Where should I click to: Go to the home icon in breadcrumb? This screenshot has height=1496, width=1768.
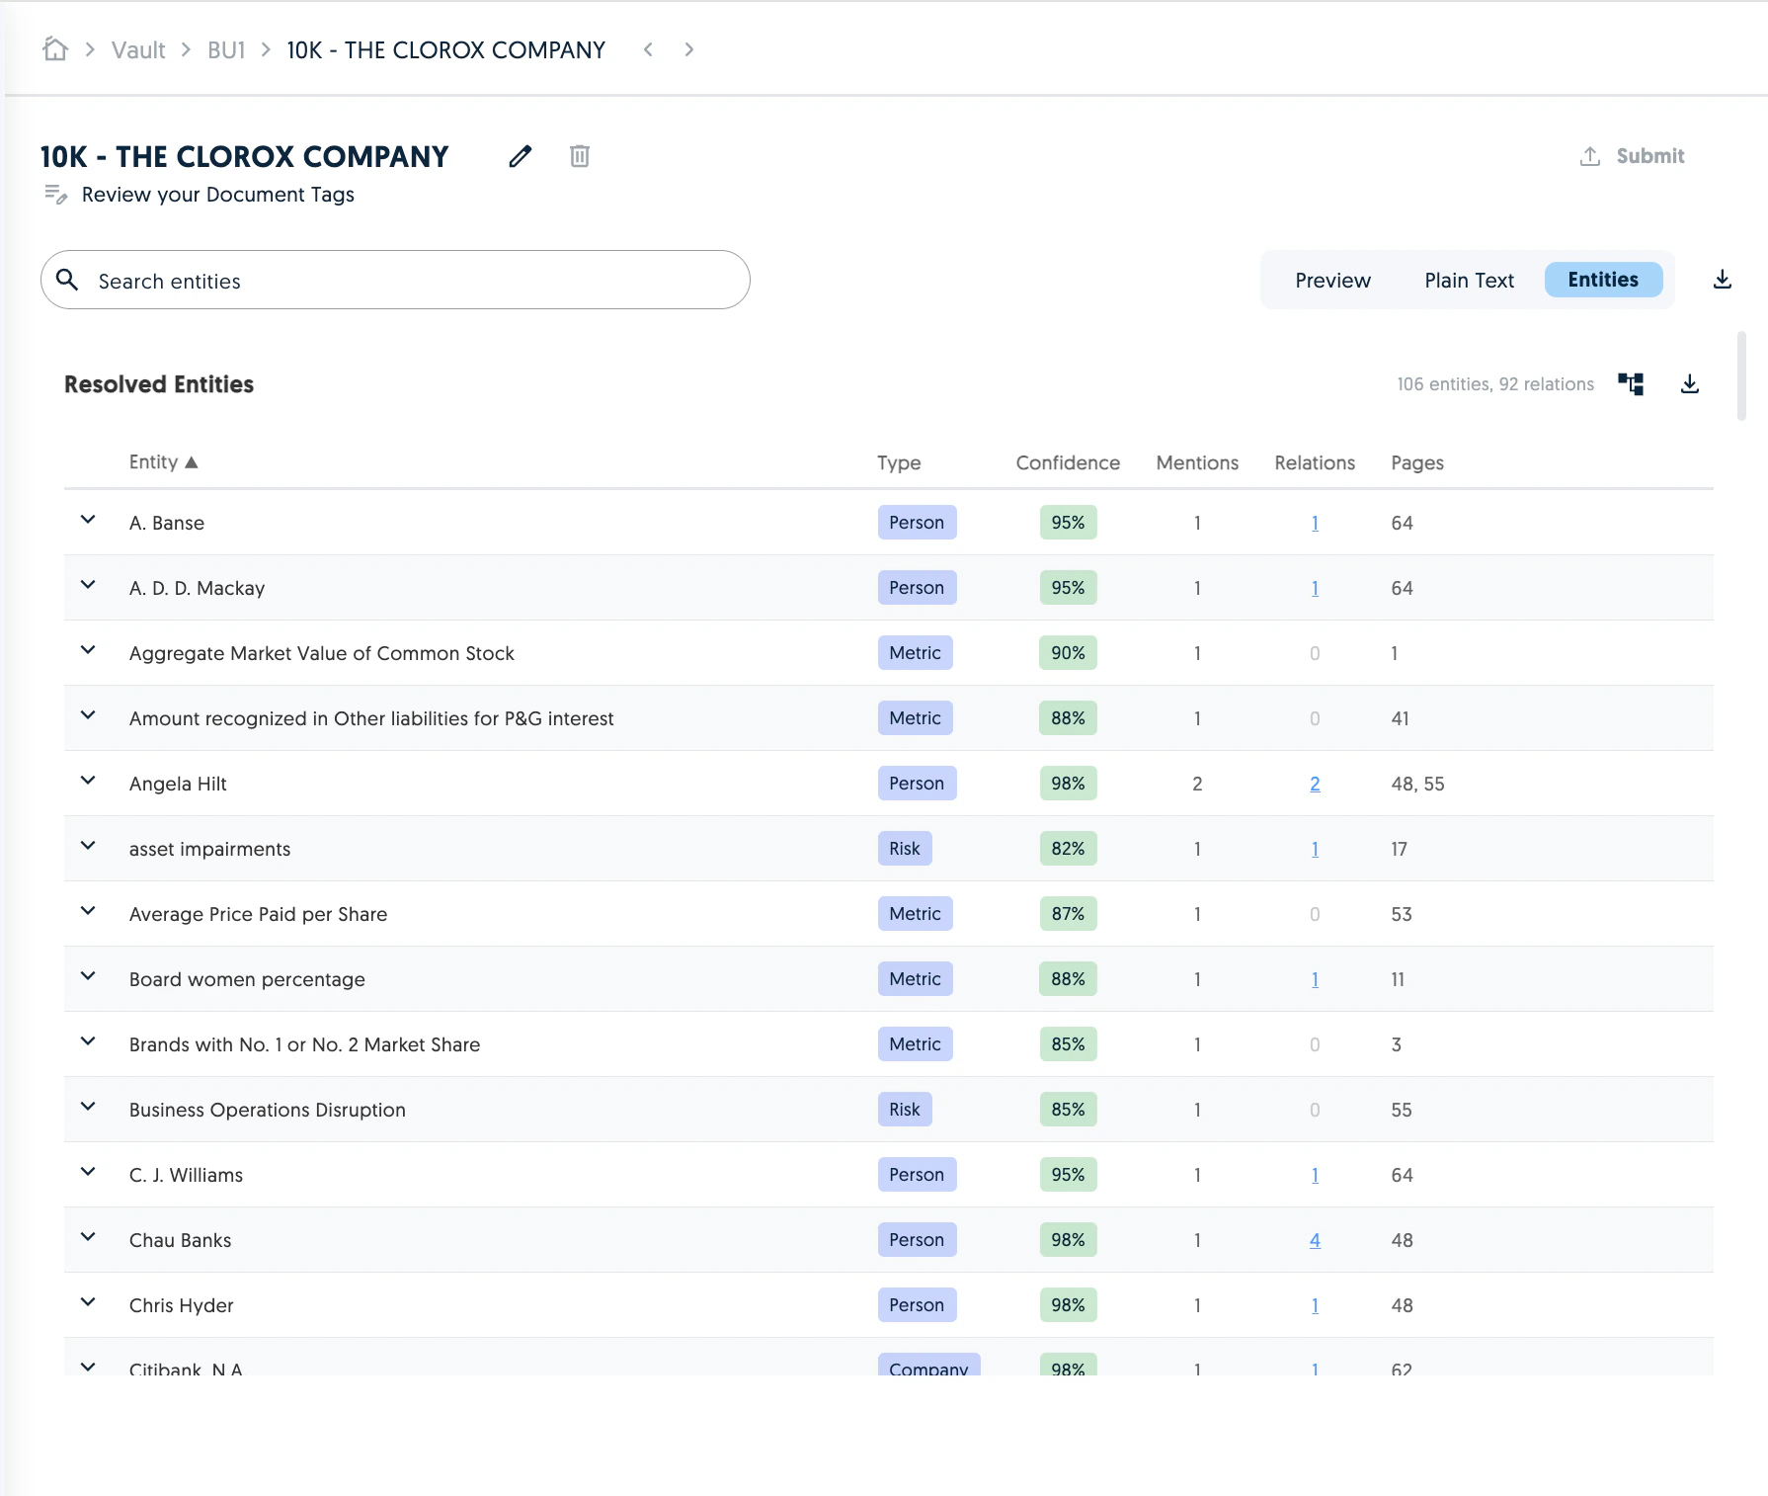[55, 49]
